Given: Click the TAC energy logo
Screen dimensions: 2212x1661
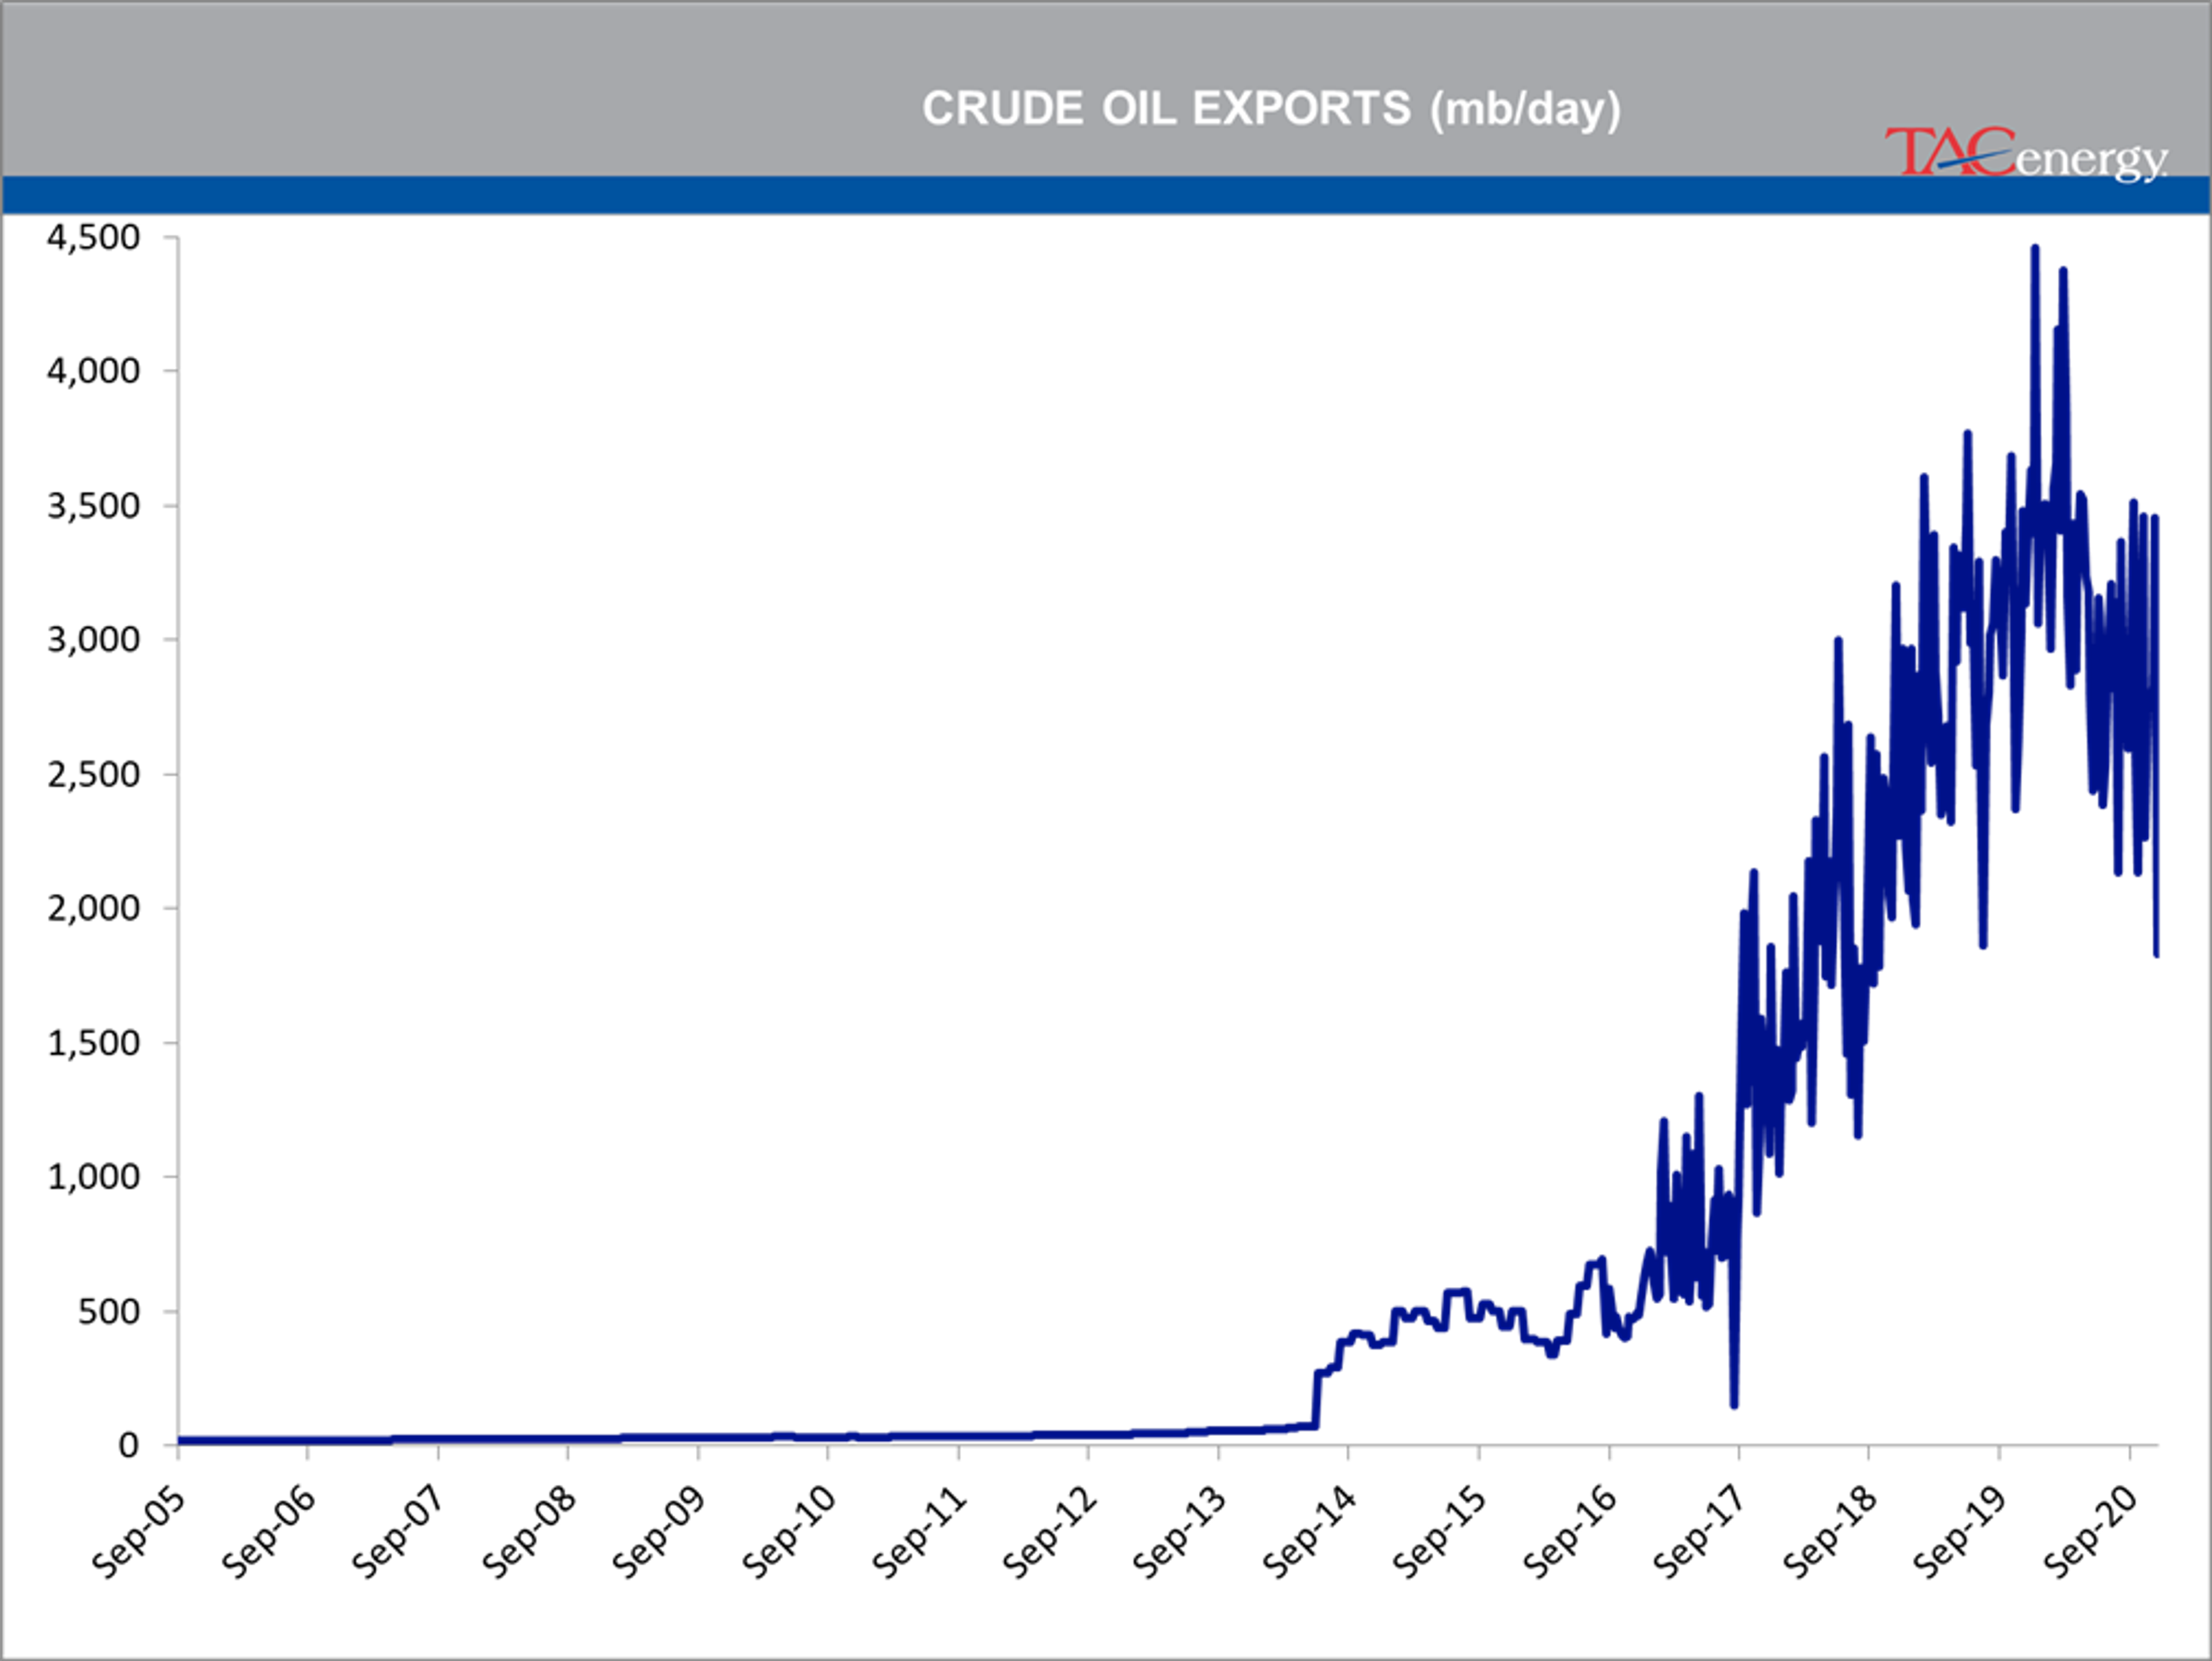Looking at the screenshot, I should point(2026,155).
